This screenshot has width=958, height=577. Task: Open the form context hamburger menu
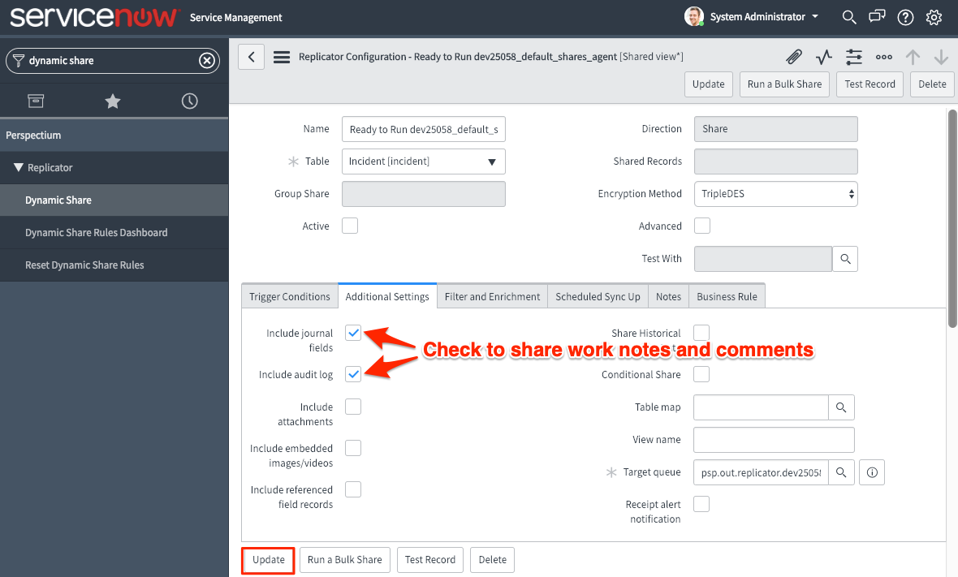click(x=282, y=57)
